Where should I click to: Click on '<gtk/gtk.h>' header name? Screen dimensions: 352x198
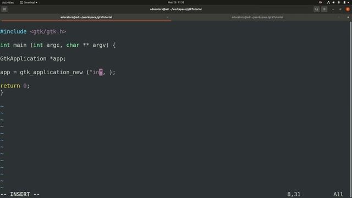(48, 31)
